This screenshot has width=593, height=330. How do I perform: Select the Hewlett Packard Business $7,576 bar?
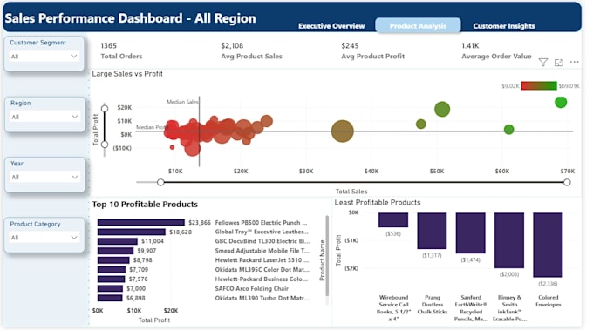click(x=112, y=279)
